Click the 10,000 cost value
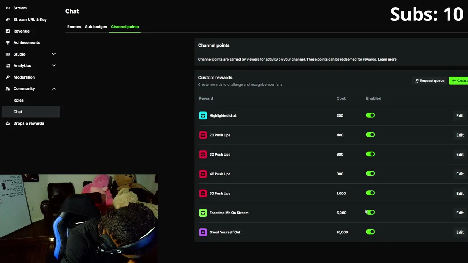Screen dimensions: 468x263 [342, 232]
